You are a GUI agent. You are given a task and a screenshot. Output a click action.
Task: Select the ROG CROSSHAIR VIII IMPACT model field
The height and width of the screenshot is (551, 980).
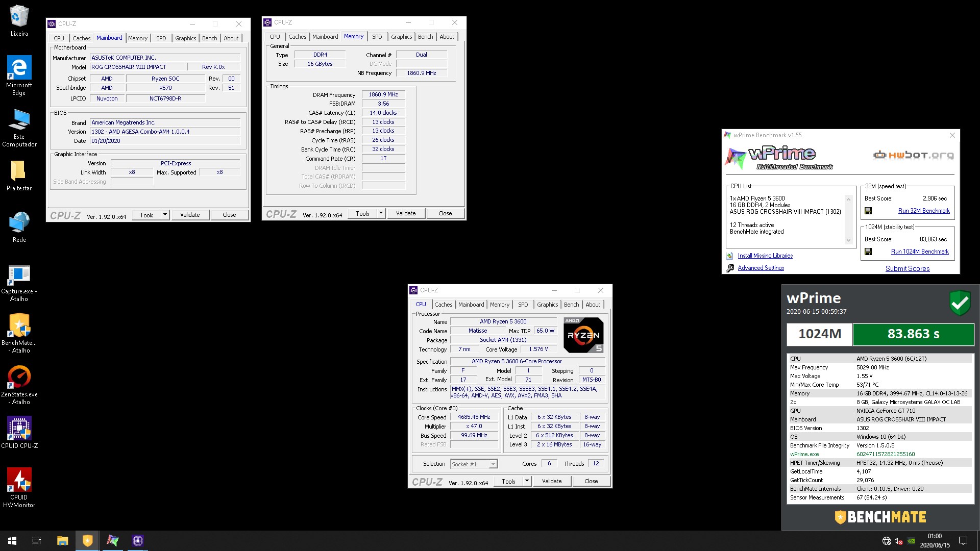click(x=137, y=67)
